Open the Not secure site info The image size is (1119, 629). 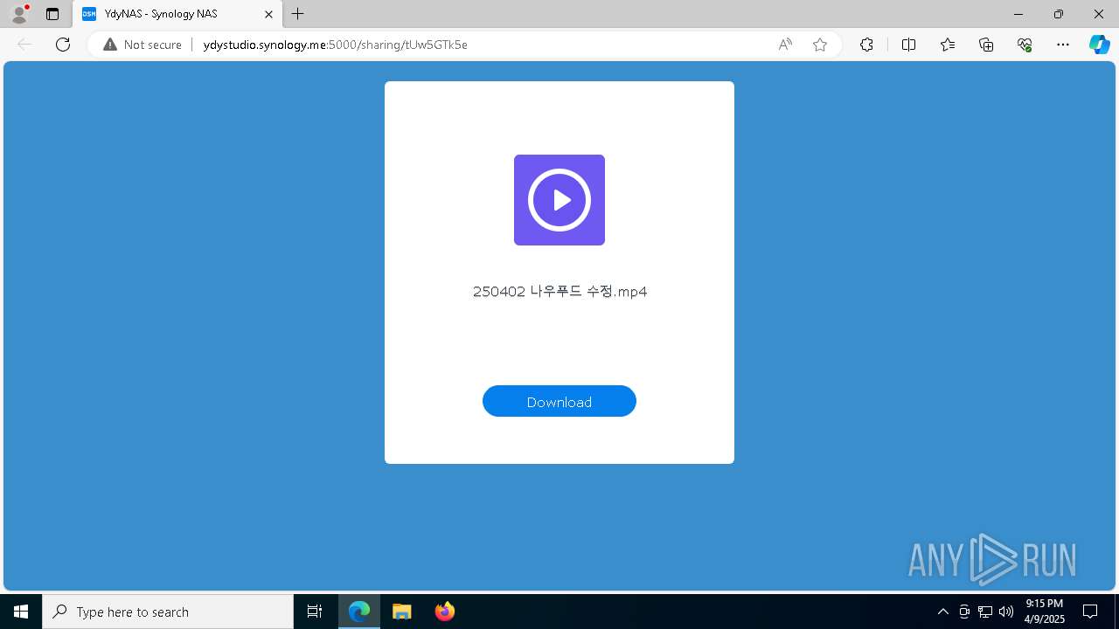[142, 45]
